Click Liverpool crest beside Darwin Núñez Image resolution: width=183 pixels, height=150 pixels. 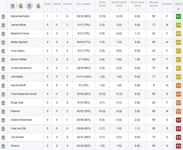coord(3,60)
